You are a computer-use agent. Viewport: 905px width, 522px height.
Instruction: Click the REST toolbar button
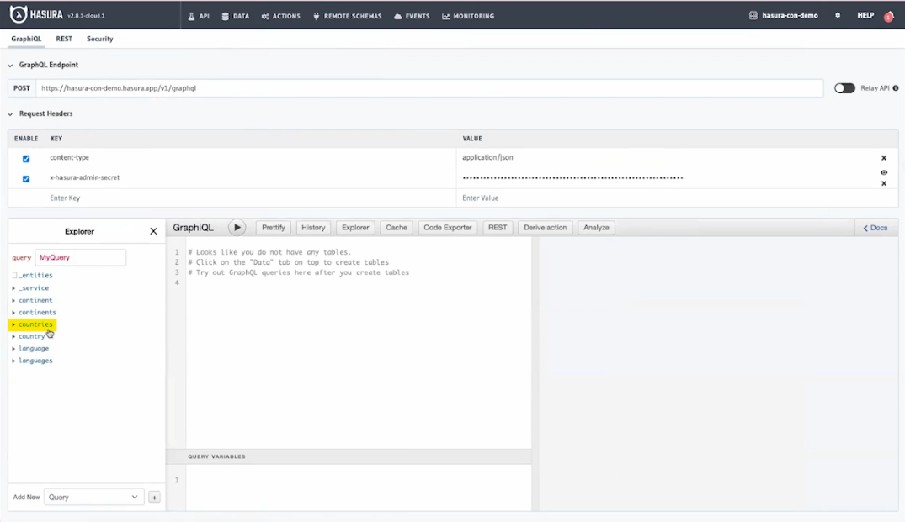[x=498, y=228]
